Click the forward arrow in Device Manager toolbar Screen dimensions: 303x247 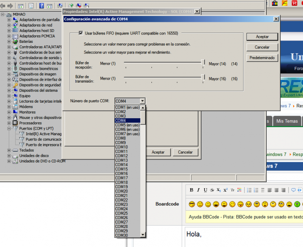point(10,6)
